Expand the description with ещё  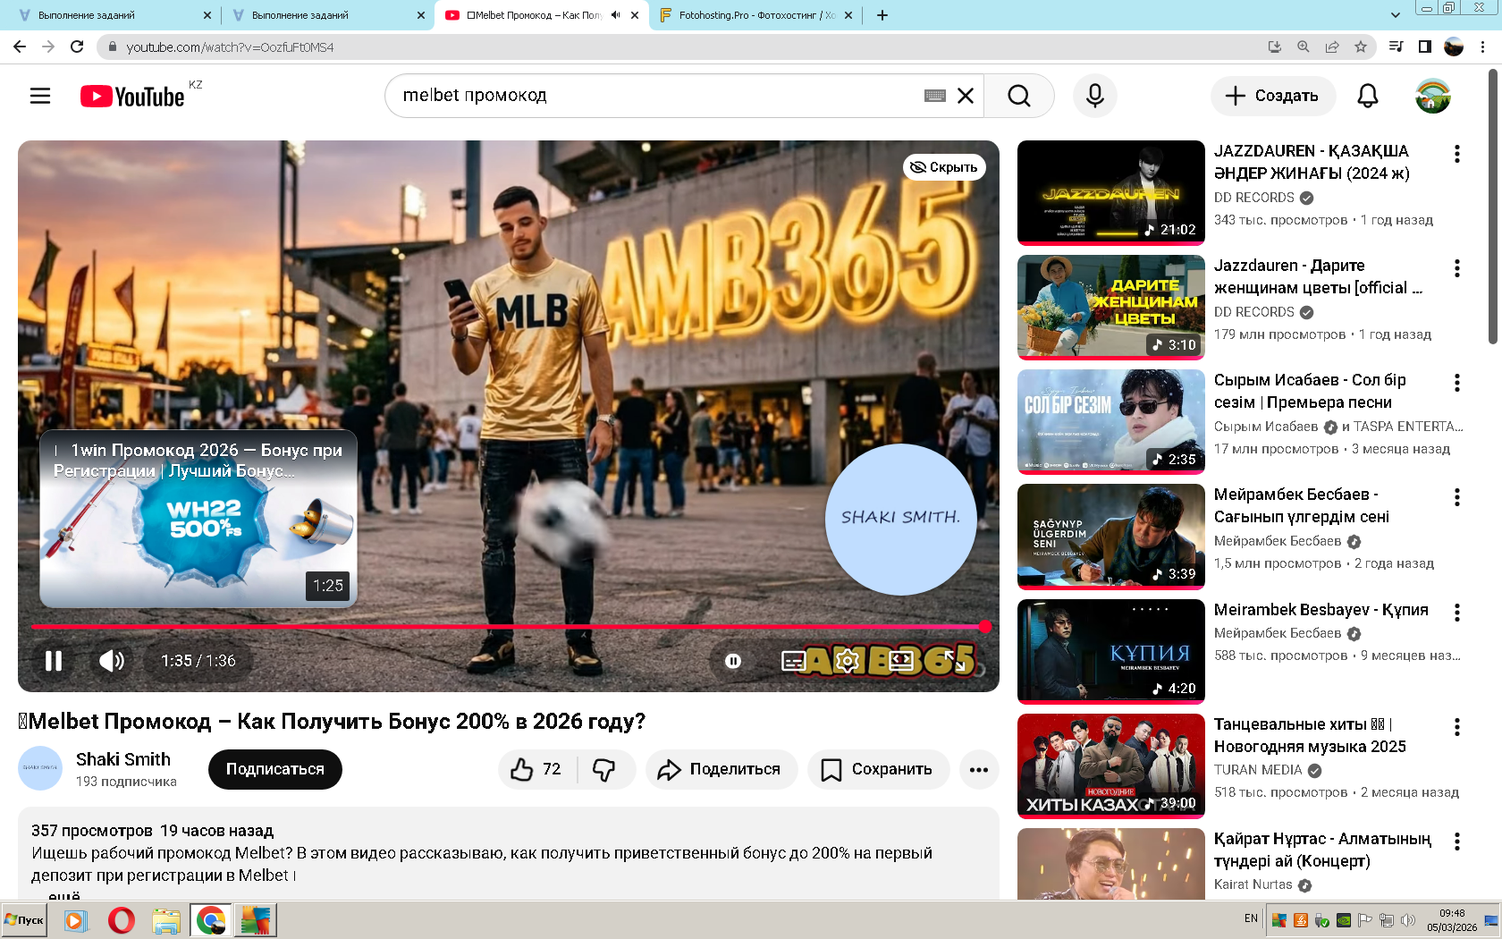(64, 895)
